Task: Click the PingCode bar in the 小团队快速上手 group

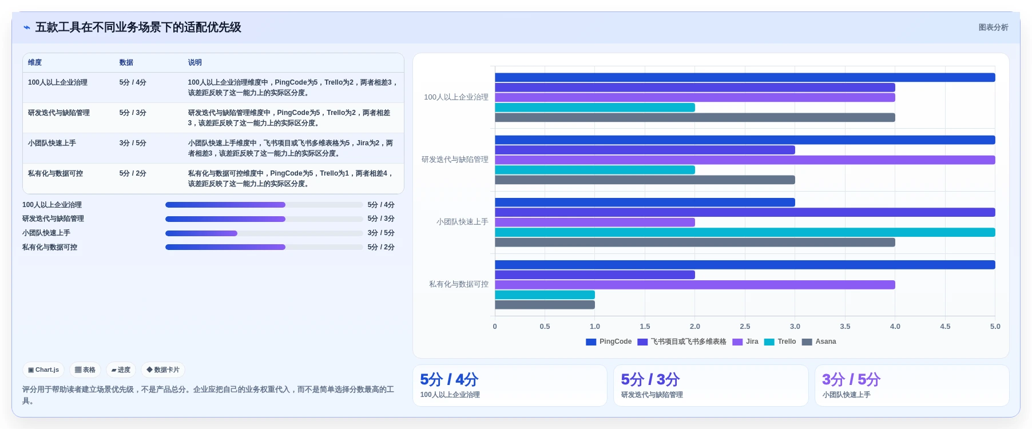Action: tap(645, 202)
